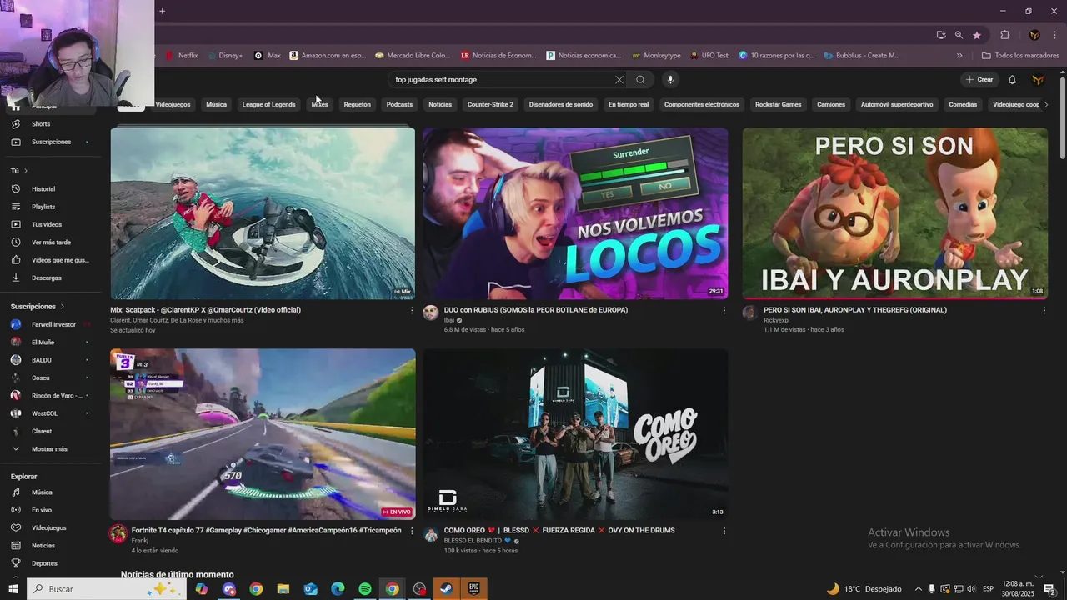Clear the search box text
Viewport: 1067px width, 600px height.
coord(619,80)
